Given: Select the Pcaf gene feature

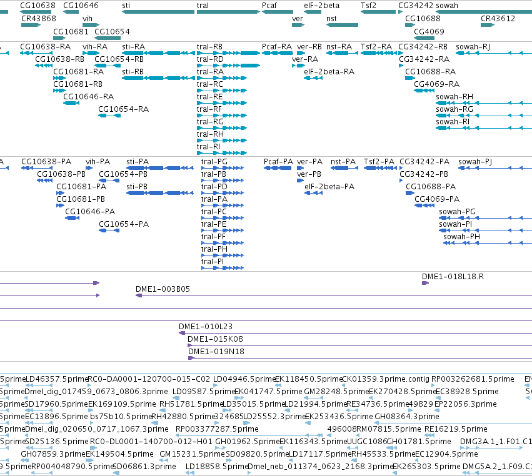Looking at the screenshot, I should pos(277,12).
